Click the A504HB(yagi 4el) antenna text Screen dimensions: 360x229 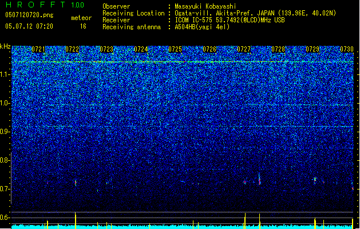(x=202, y=27)
